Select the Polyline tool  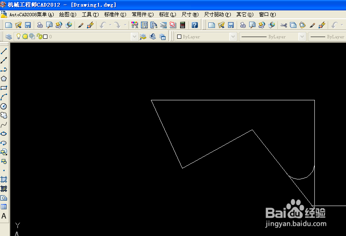pyautogui.click(x=4, y=70)
